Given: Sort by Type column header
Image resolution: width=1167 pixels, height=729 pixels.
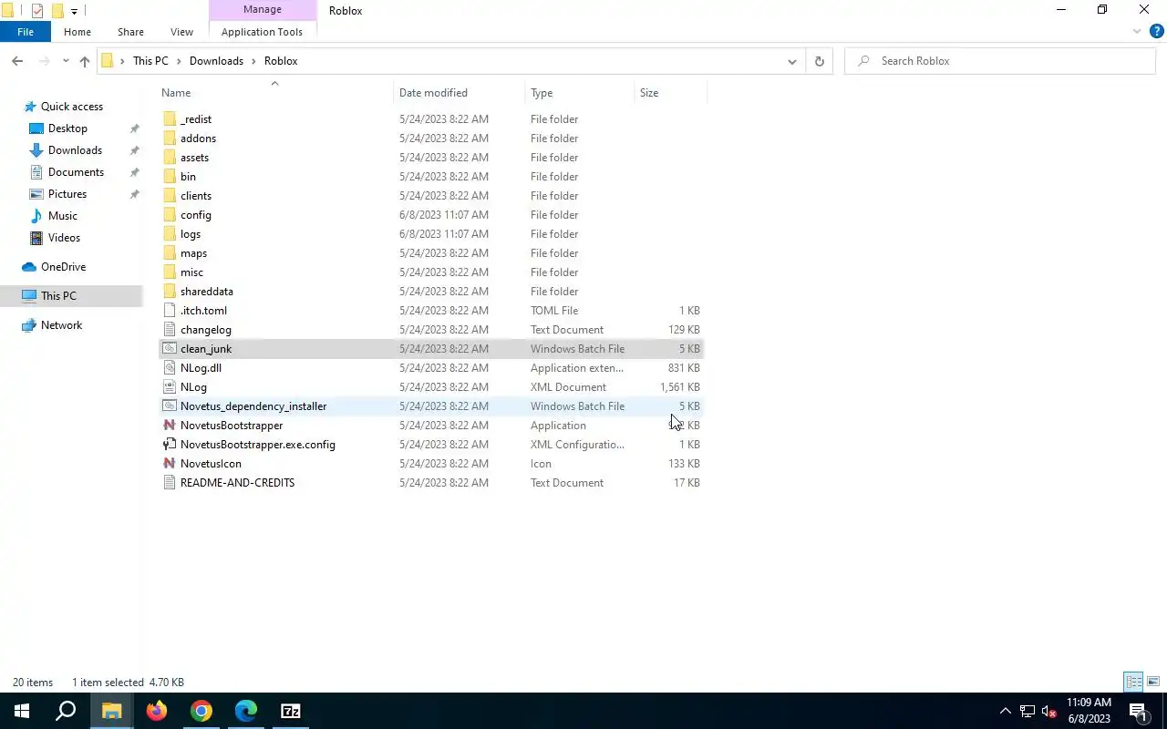Looking at the screenshot, I should [x=580, y=93].
